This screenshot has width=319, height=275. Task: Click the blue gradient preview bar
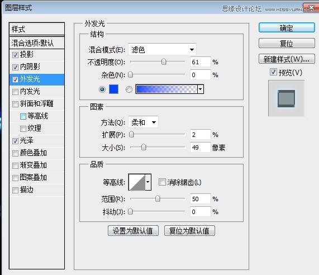[x=166, y=89]
